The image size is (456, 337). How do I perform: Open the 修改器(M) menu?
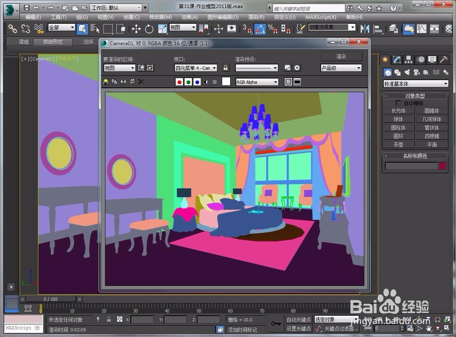[x=160, y=17]
